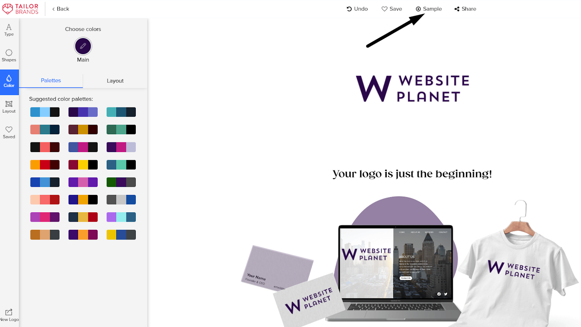Choose the steel blue, mint, black palette

[121, 165]
